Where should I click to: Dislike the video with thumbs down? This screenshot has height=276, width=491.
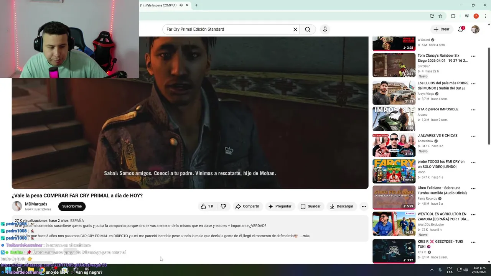(223, 206)
